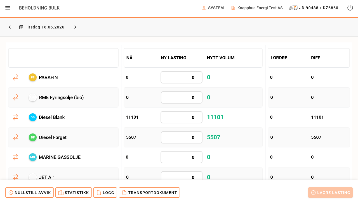
Task: Click the MARINE GASSOLJE product name
Action: [60, 157]
